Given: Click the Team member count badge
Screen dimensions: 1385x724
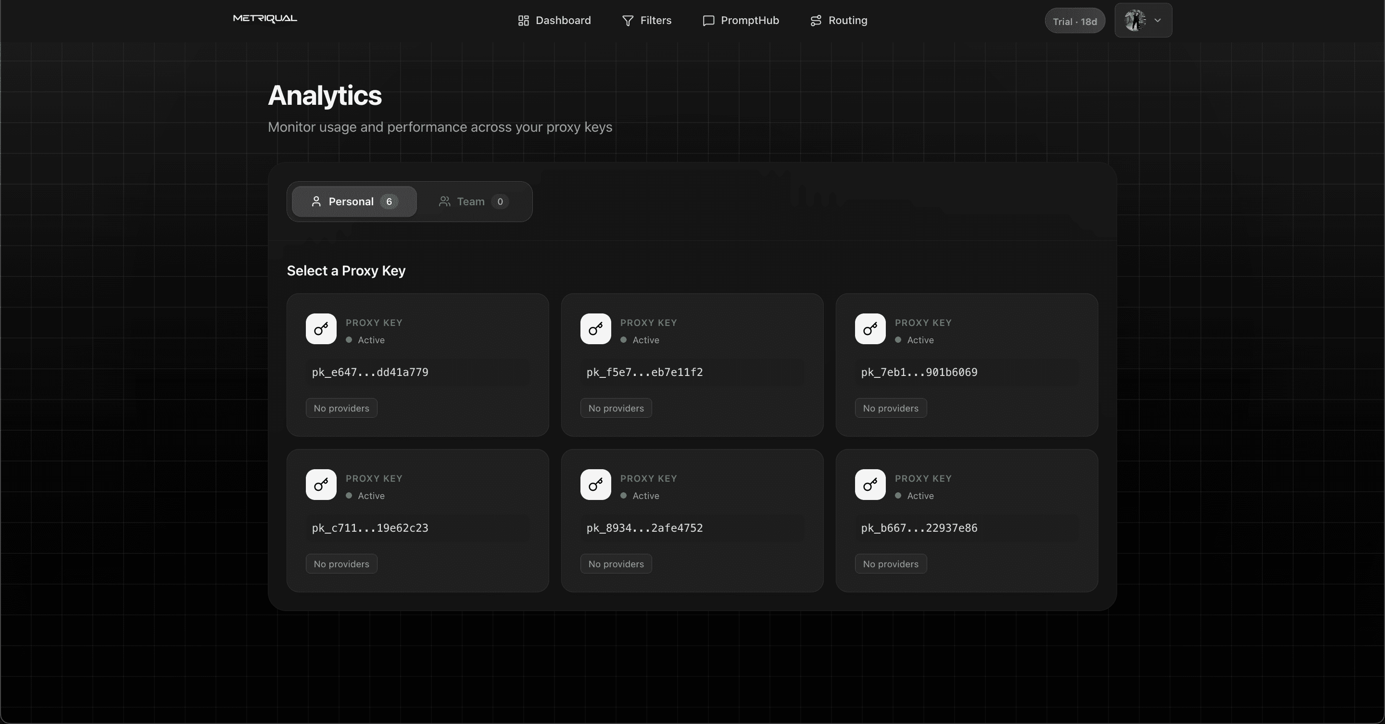Looking at the screenshot, I should tap(501, 201).
